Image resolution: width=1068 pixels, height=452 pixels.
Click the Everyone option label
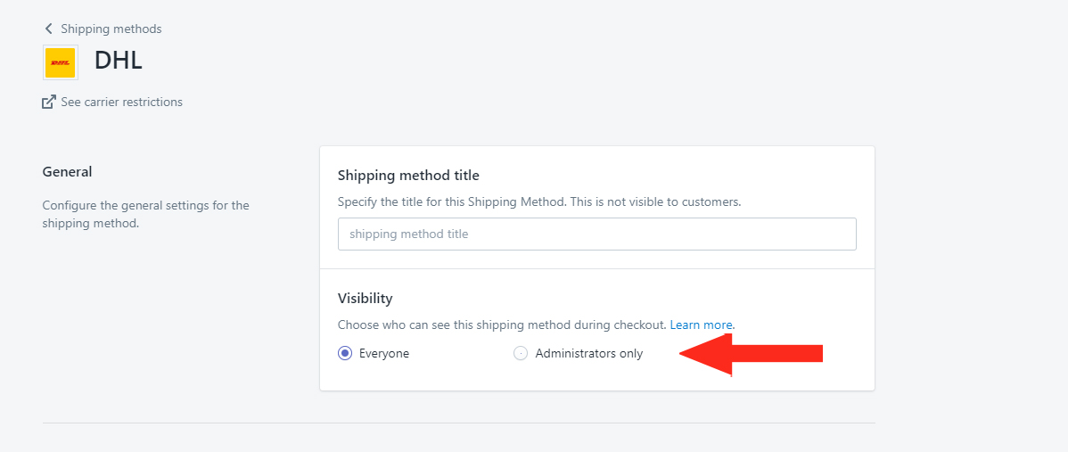[x=384, y=353]
